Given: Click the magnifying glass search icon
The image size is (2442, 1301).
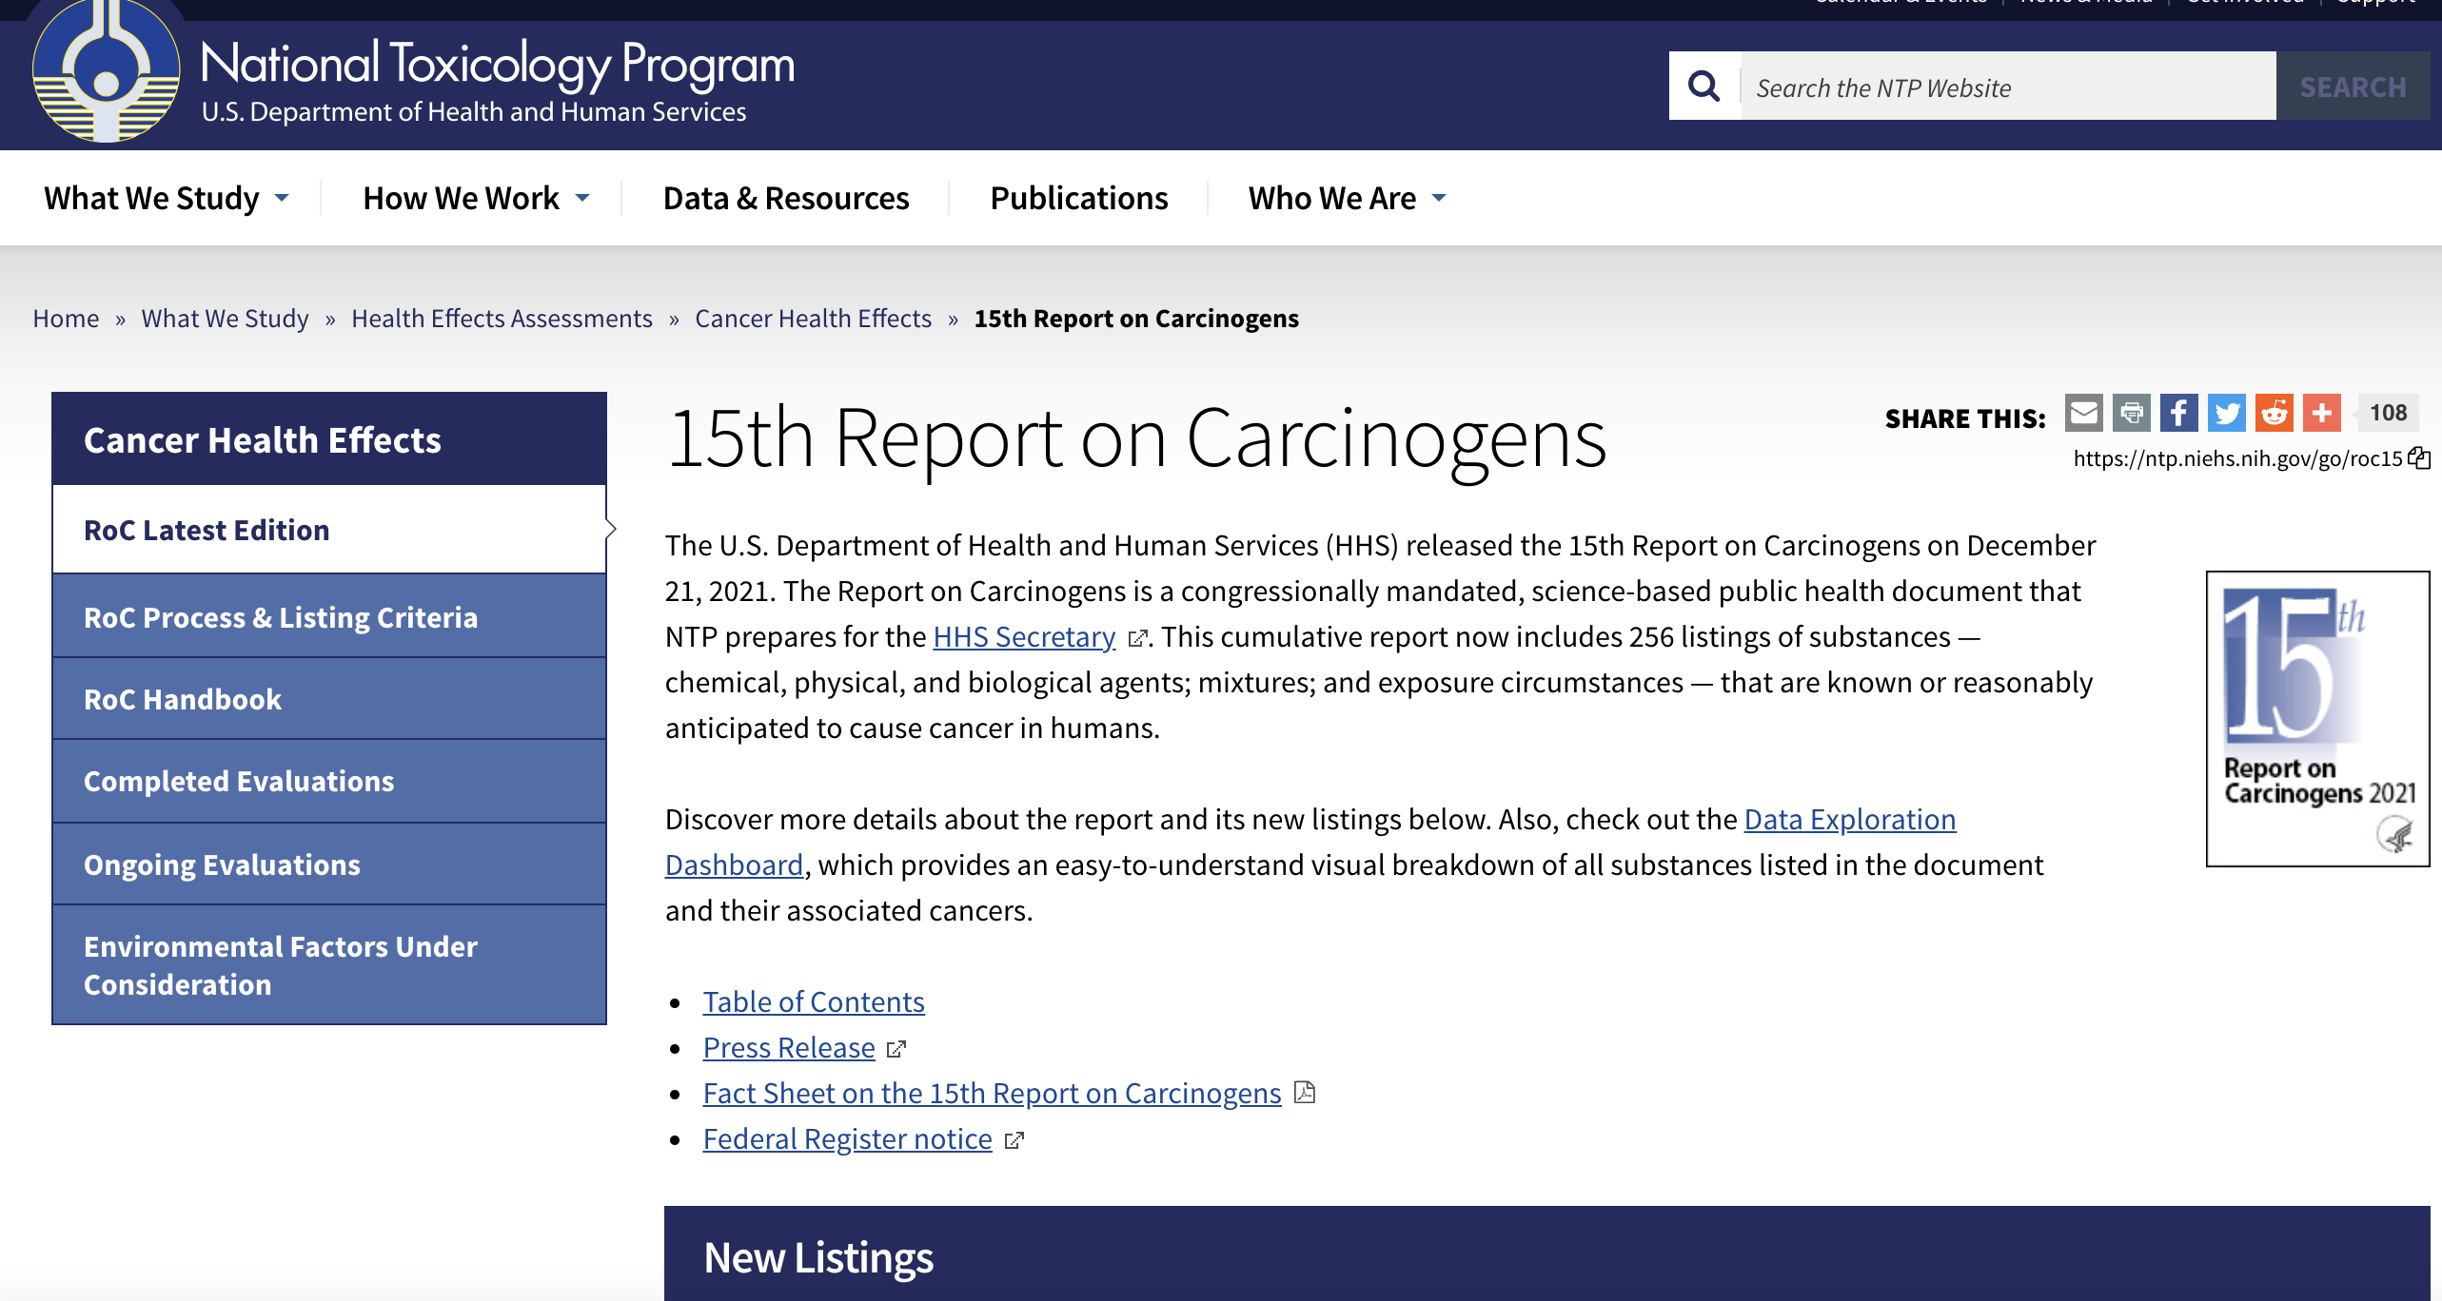Looking at the screenshot, I should coord(1703,87).
